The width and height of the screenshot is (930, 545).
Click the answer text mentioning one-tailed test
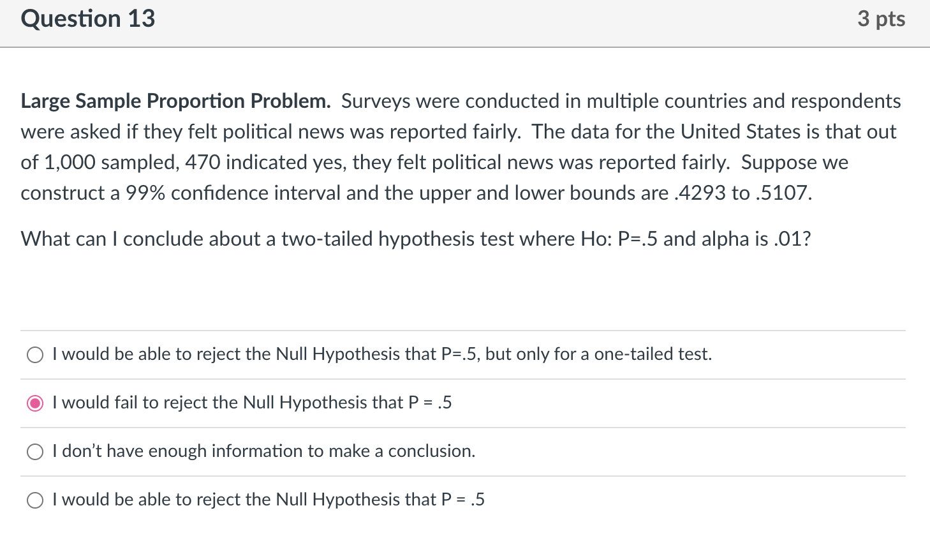click(x=381, y=355)
